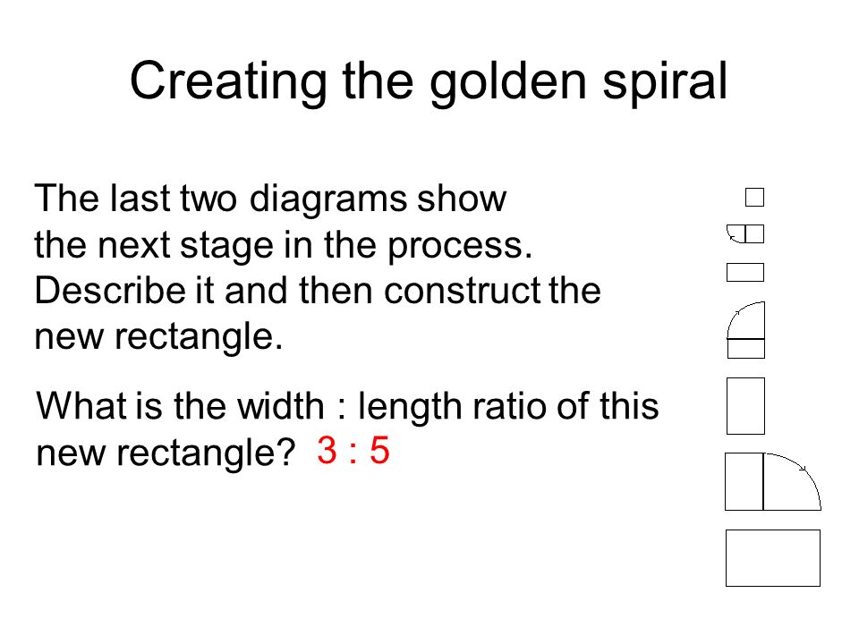Click the word 'spiral' in the title
859x644 pixels.
pyautogui.click(x=665, y=82)
